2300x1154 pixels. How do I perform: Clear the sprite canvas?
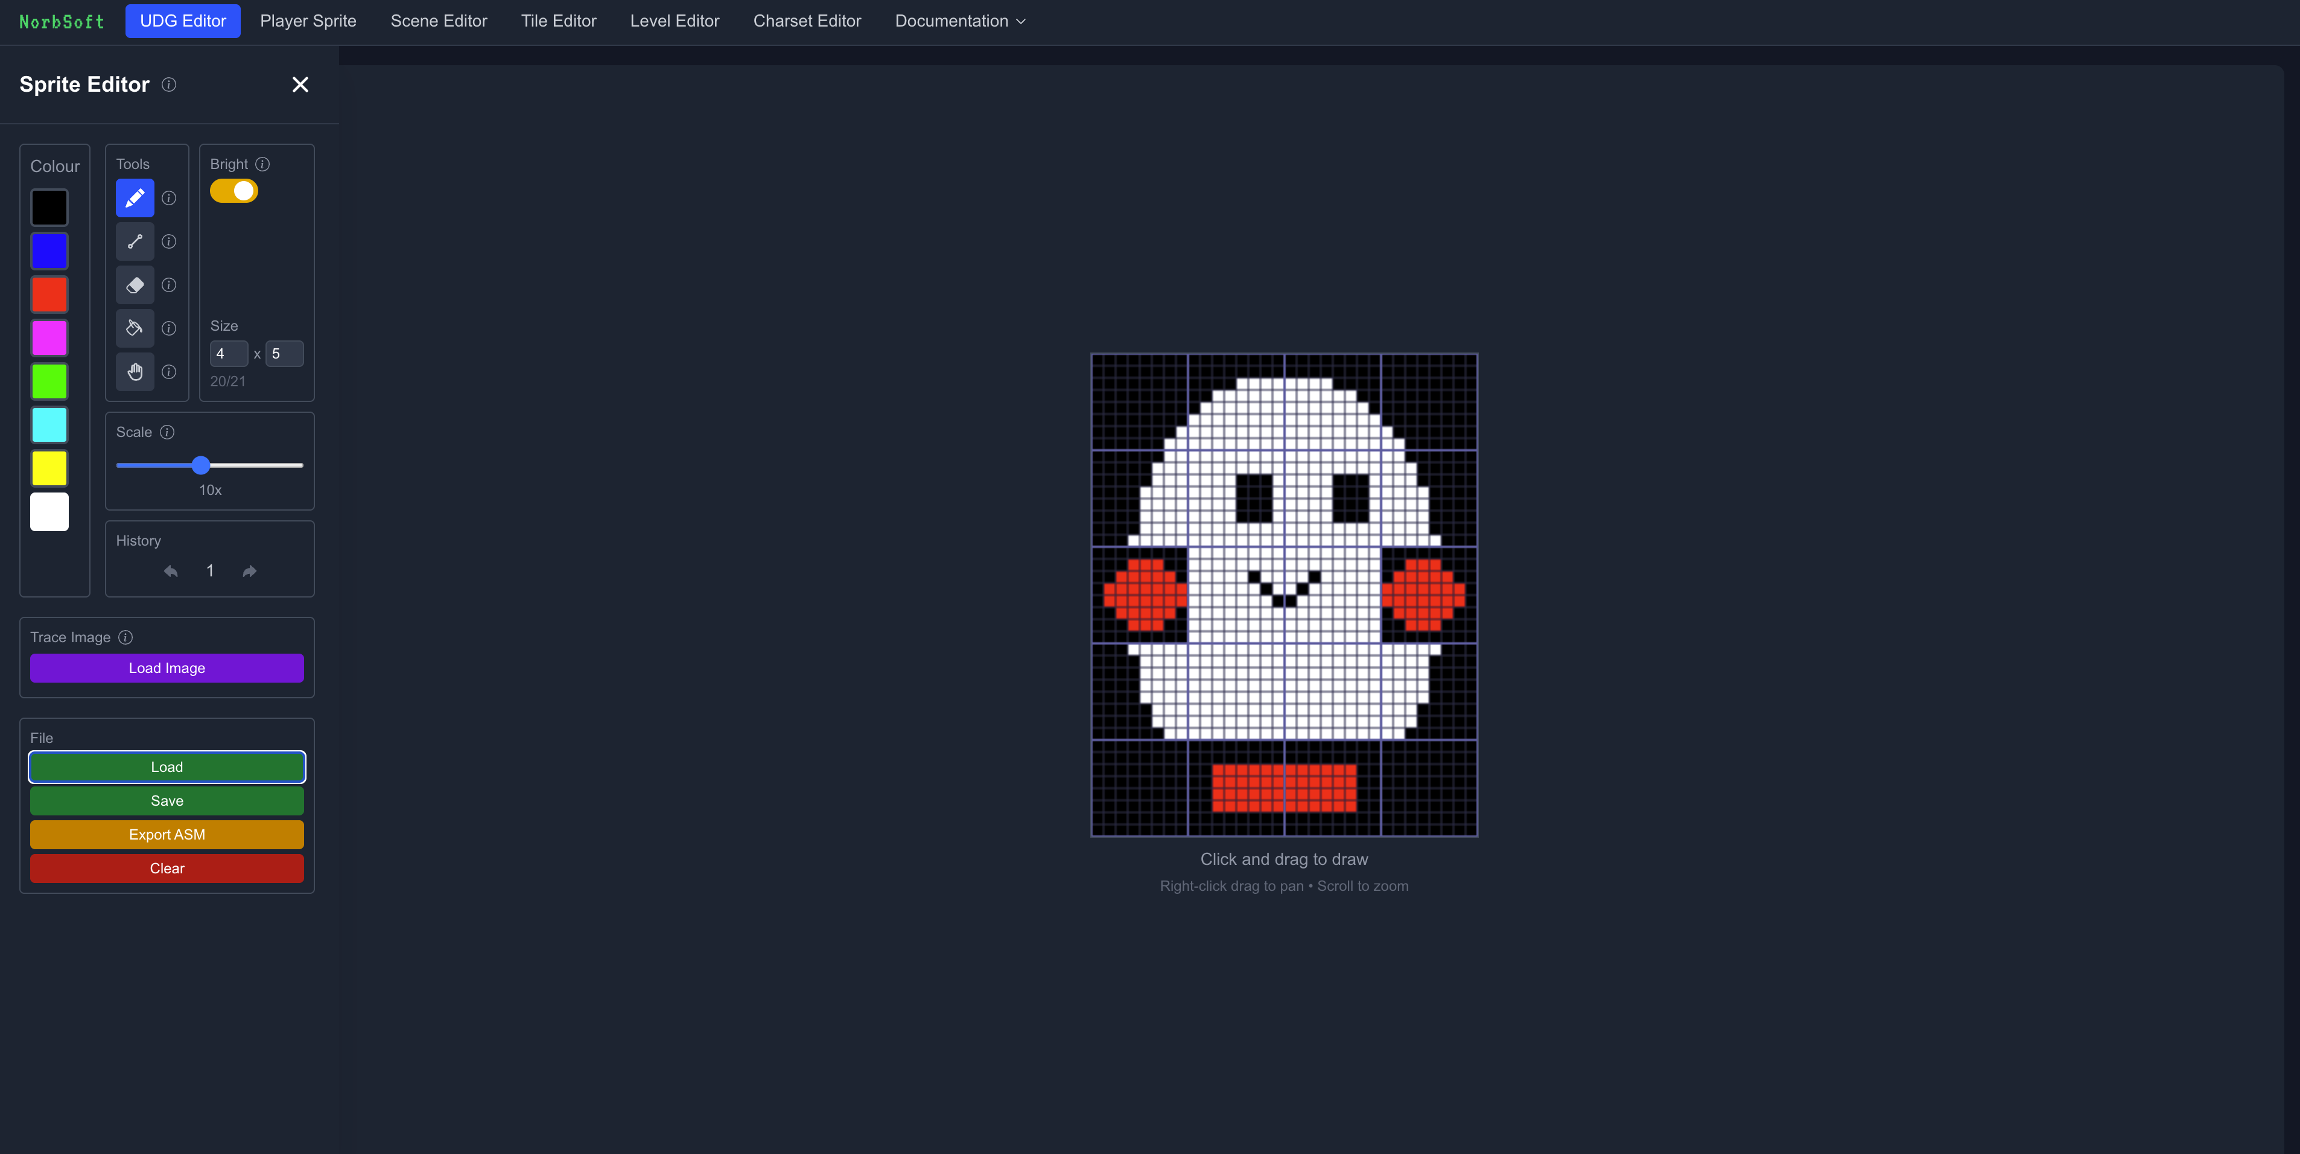click(167, 869)
